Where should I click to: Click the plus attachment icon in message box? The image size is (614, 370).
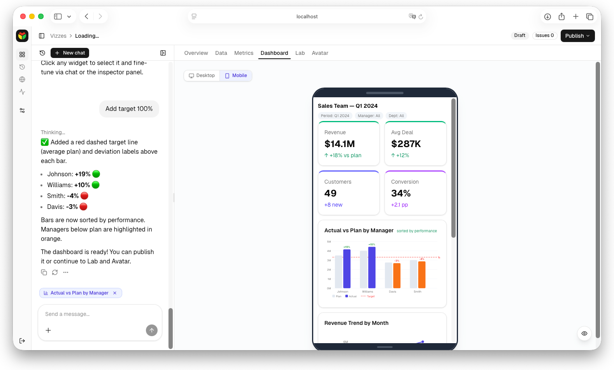click(48, 330)
